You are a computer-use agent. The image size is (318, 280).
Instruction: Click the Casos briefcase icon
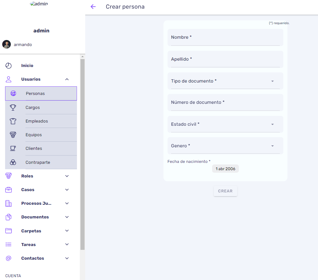[9, 190]
